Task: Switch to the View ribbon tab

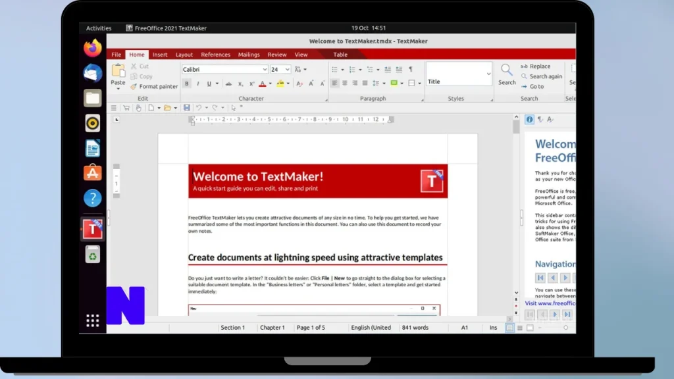Action: [x=301, y=55]
